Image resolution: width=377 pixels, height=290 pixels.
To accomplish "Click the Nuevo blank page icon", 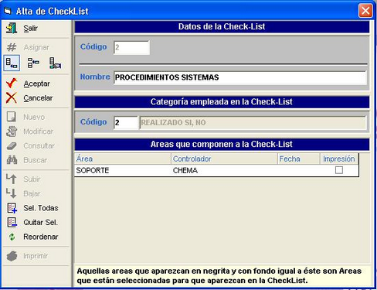I will point(12,117).
